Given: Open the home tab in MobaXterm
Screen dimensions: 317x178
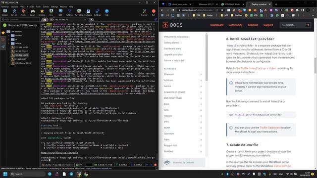Looking at the screenshot, I should click(x=45, y=20).
